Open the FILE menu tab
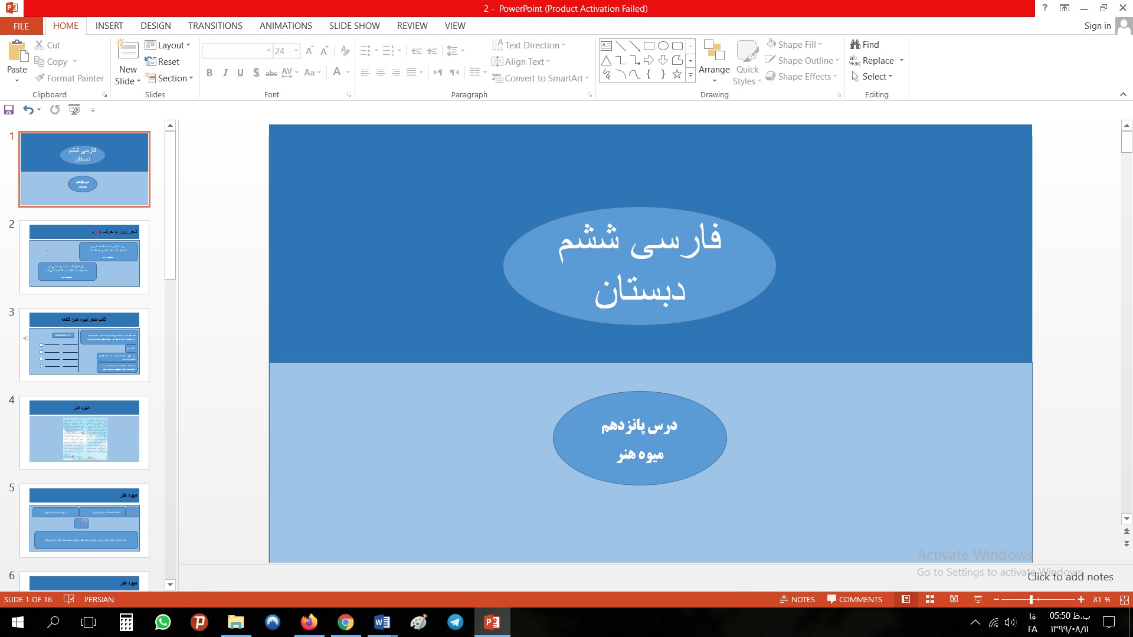Image resolution: width=1133 pixels, height=637 pixels. point(21,26)
